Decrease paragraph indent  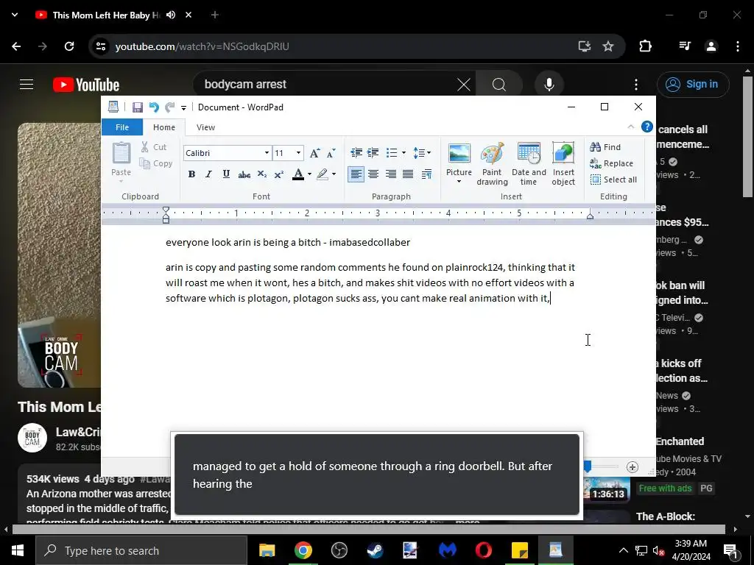[356, 153]
